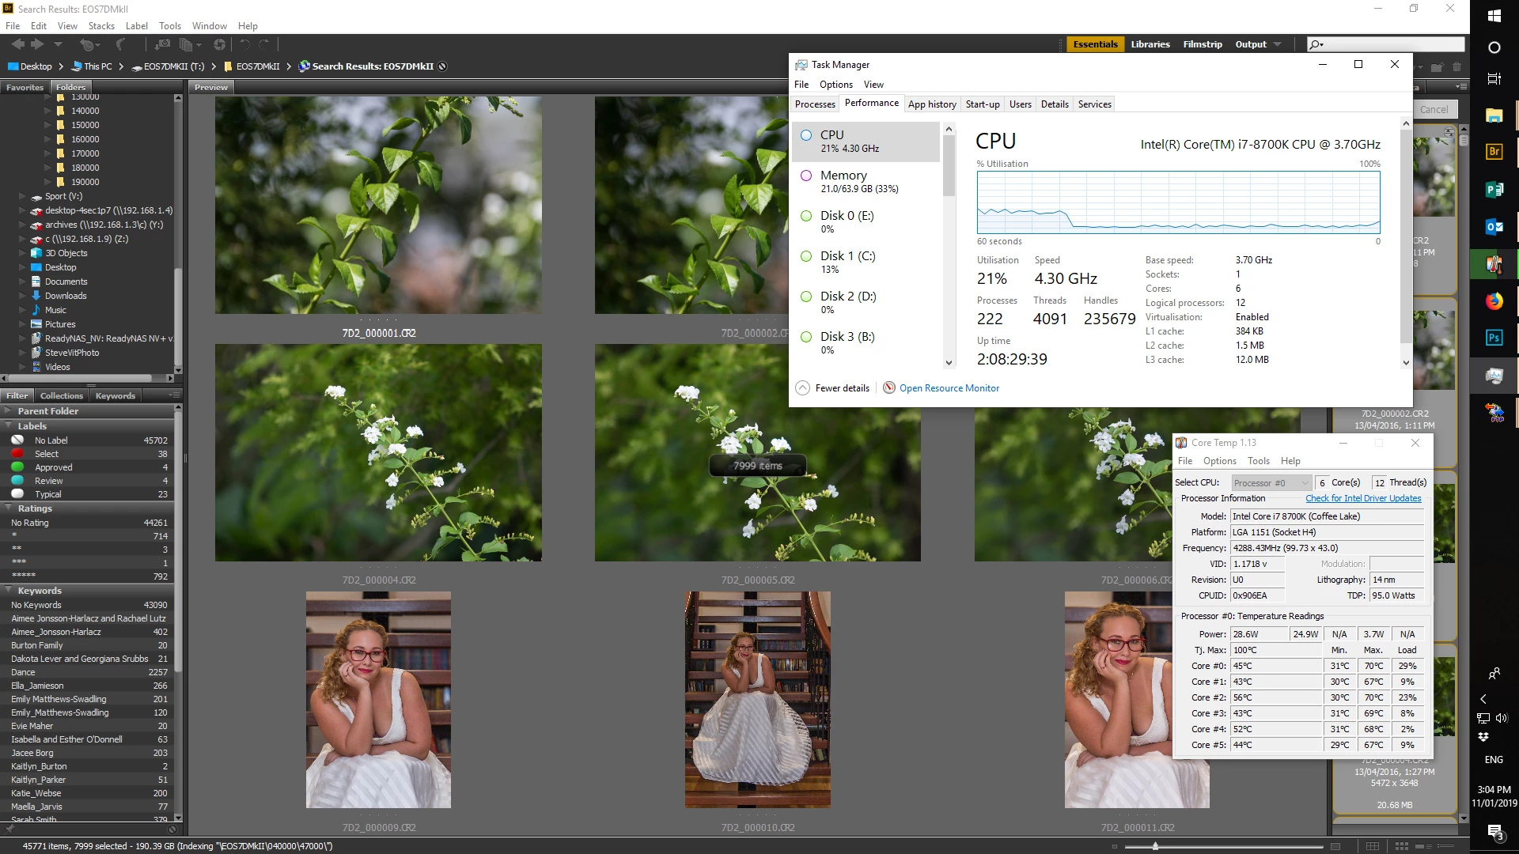
Task: Open the Check for Intel Driver Updates link
Action: pyautogui.click(x=1362, y=498)
